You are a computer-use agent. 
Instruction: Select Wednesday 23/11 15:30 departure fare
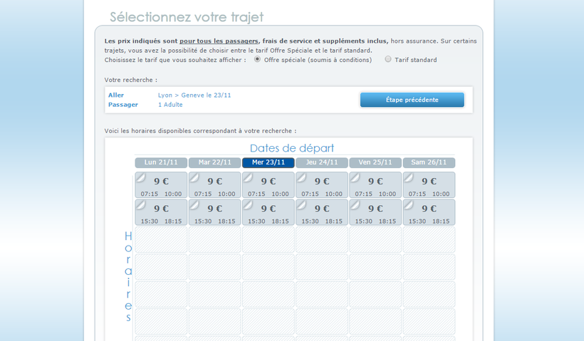coord(268,212)
